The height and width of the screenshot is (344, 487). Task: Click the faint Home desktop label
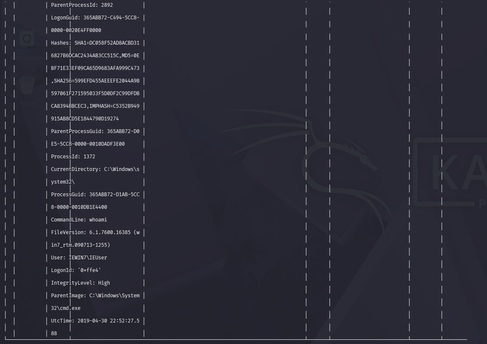tap(27, 12)
